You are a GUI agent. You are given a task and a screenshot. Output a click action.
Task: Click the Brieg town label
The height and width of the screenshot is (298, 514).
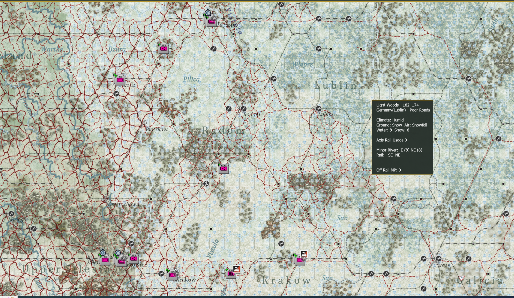click(17, 219)
